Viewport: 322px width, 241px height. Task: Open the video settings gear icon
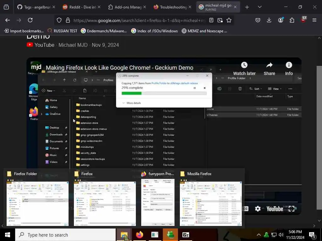click(x=258, y=209)
